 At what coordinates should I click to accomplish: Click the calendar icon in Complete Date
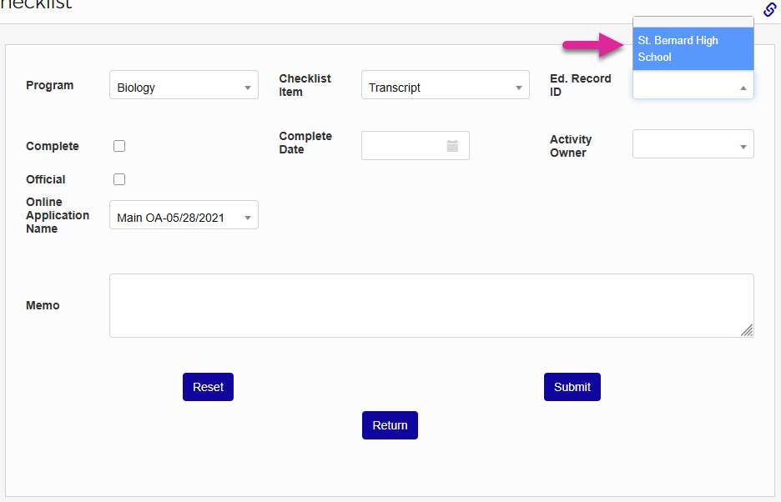tap(452, 146)
